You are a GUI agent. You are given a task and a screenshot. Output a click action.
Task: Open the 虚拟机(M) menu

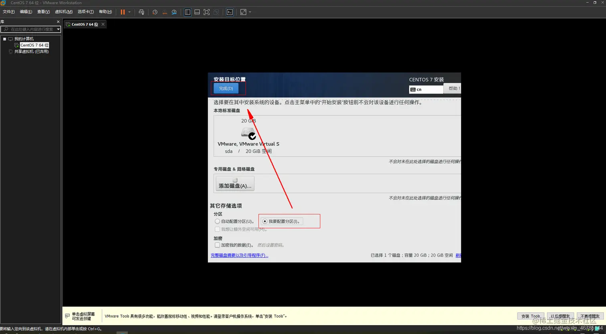coord(64,12)
